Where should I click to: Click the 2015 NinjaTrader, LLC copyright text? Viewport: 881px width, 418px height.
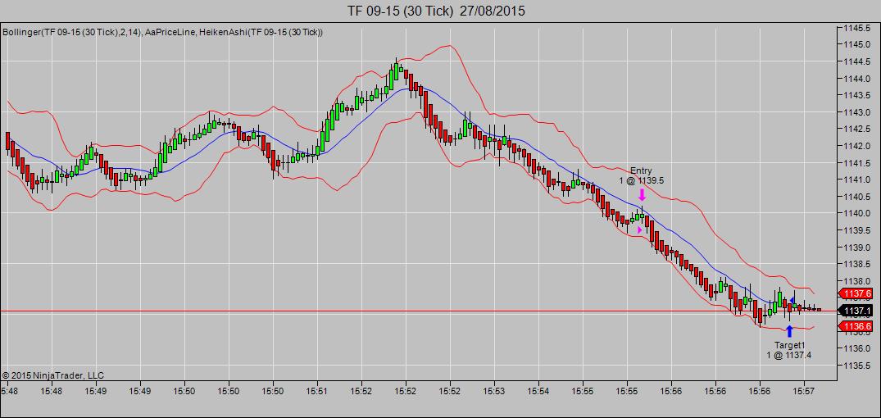[52, 375]
